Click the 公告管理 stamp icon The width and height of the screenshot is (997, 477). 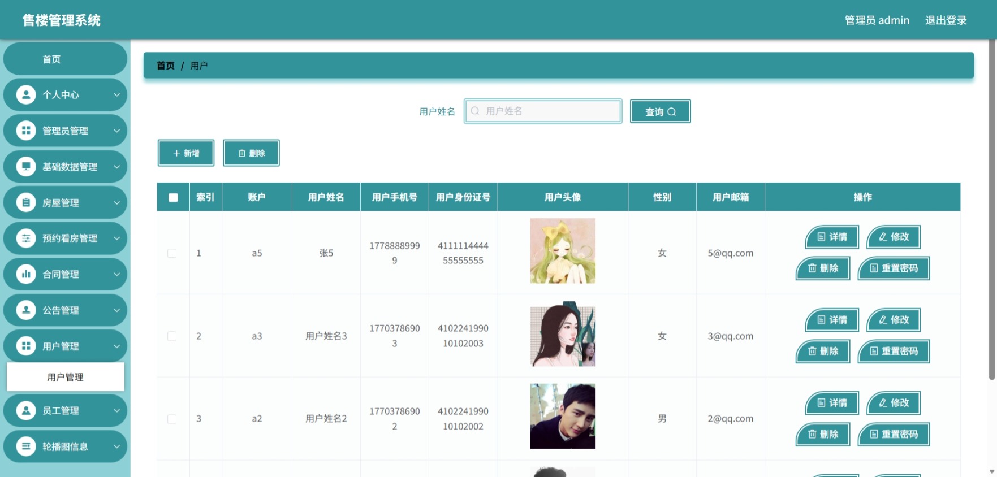pyautogui.click(x=26, y=310)
